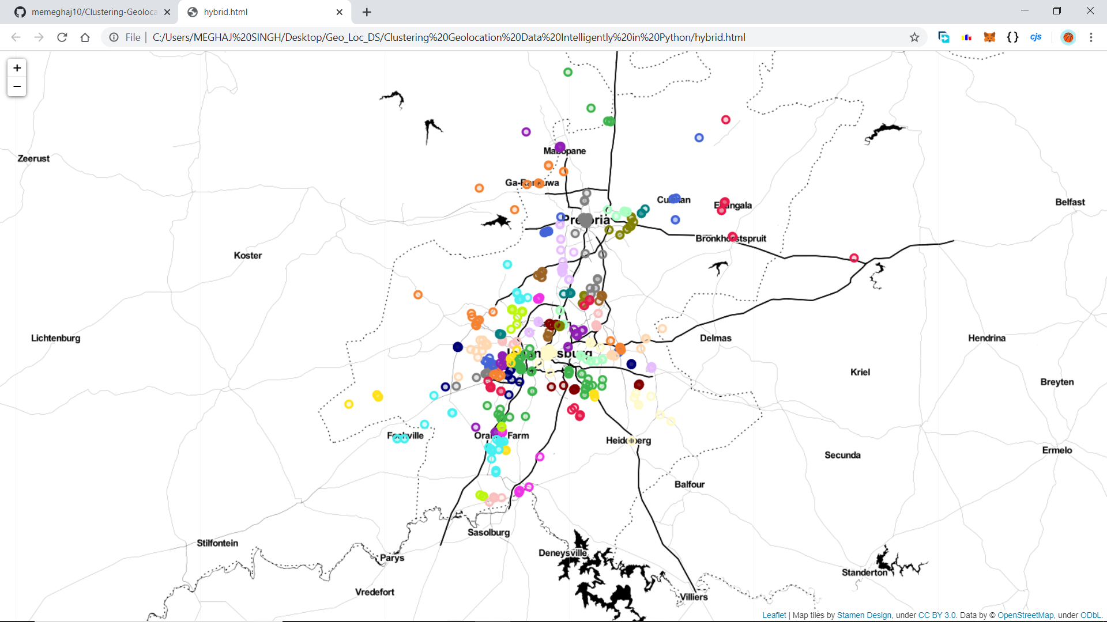Open the curly braces extension
Screen dimensions: 1107x622
[x=1012, y=37]
